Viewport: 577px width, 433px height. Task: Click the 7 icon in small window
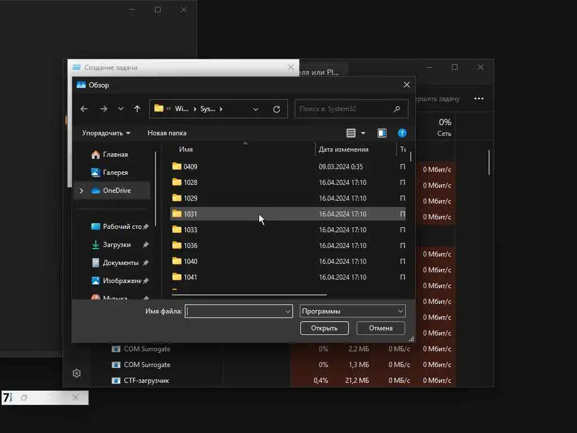[x=7, y=397]
